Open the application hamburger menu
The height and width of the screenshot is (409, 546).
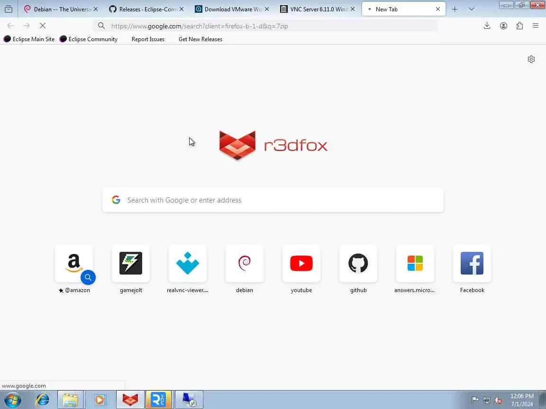click(x=536, y=26)
